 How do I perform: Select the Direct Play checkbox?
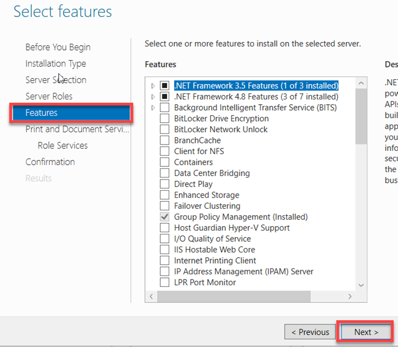(x=165, y=184)
